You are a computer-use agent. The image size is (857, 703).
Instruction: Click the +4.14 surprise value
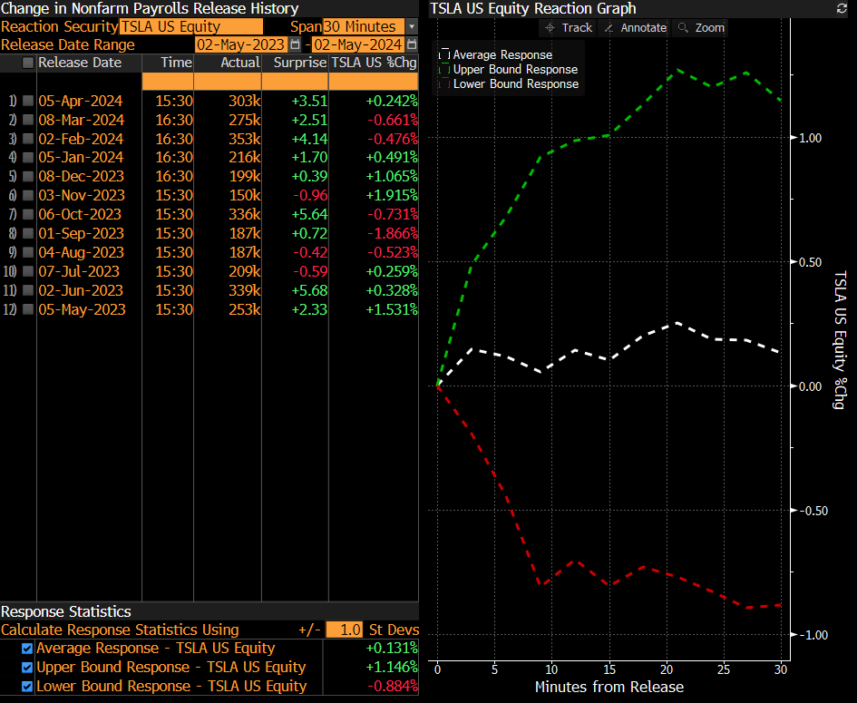pos(309,139)
